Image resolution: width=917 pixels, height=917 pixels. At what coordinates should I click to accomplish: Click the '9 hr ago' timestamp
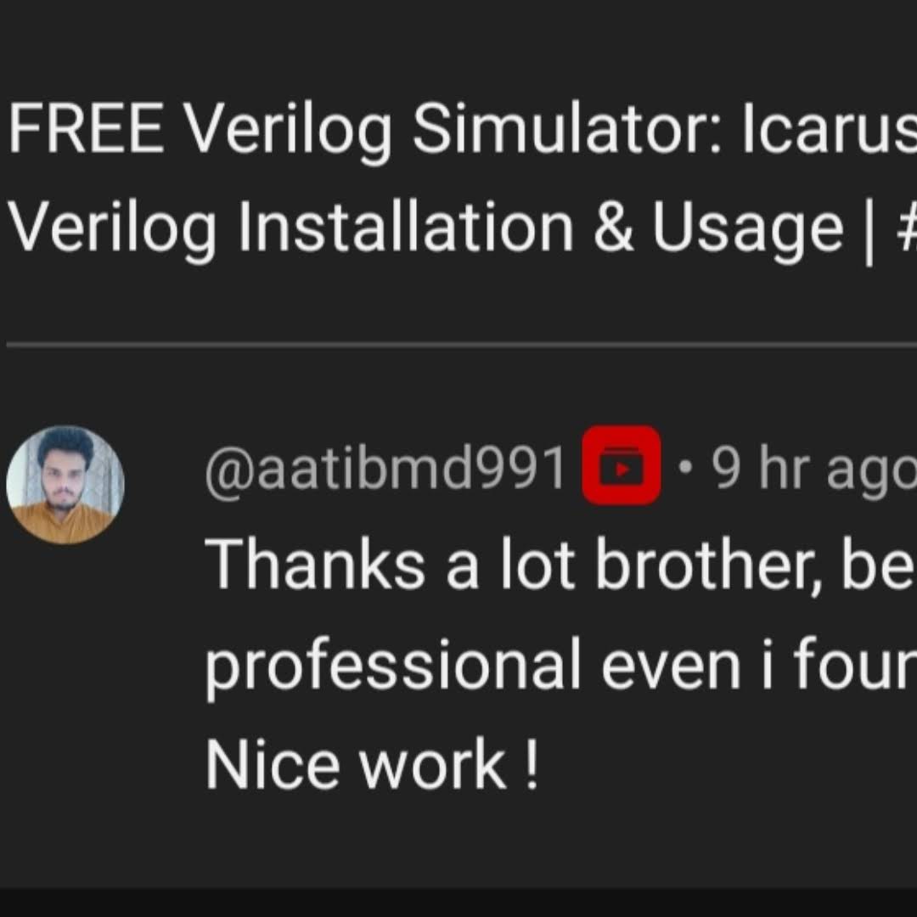click(x=813, y=469)
